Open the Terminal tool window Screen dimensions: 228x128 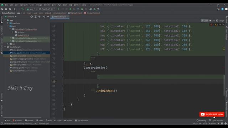tap(29, 121)
